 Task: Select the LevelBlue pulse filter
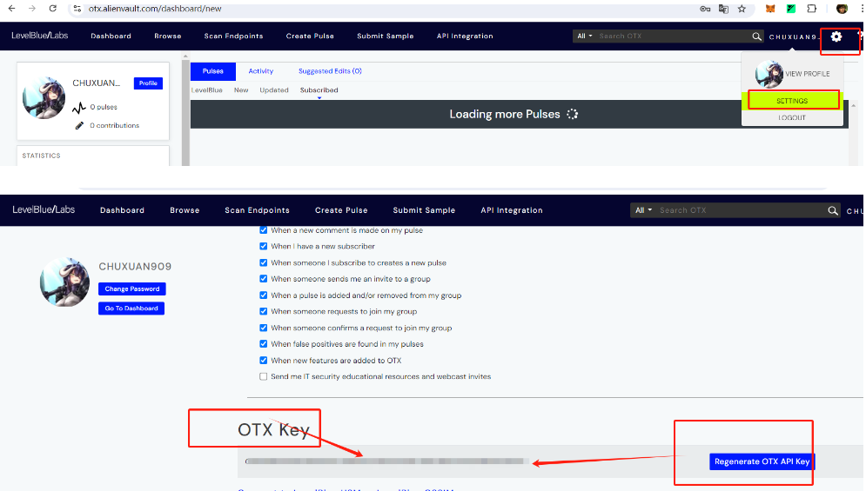[206, 90]
